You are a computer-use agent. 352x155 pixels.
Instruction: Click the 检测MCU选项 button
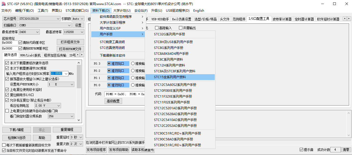[16, 138]
